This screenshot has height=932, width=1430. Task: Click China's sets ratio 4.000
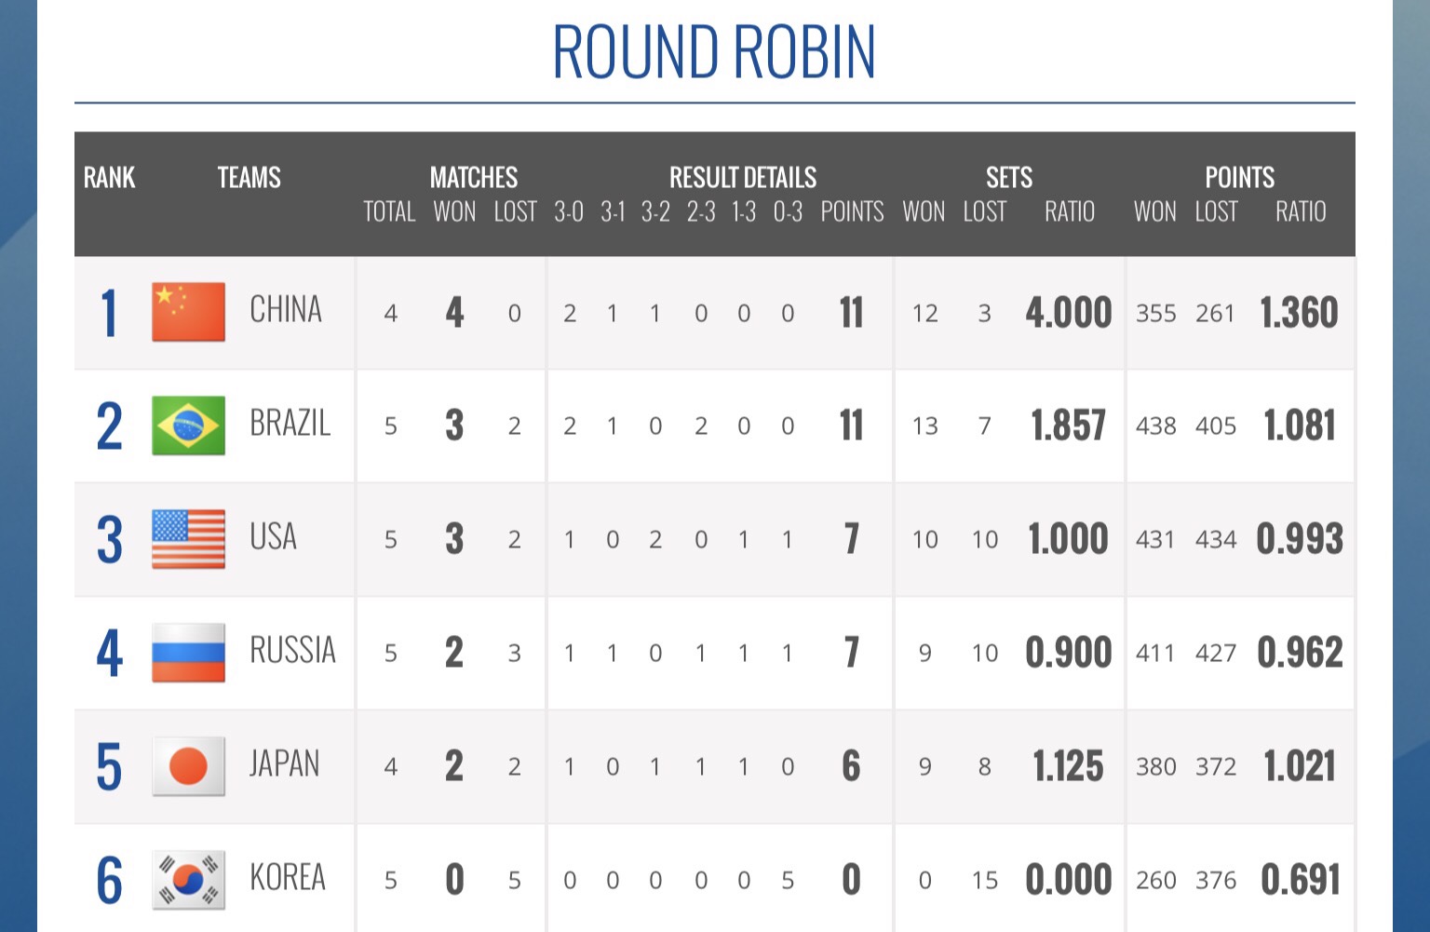[x=1069, y=313]
